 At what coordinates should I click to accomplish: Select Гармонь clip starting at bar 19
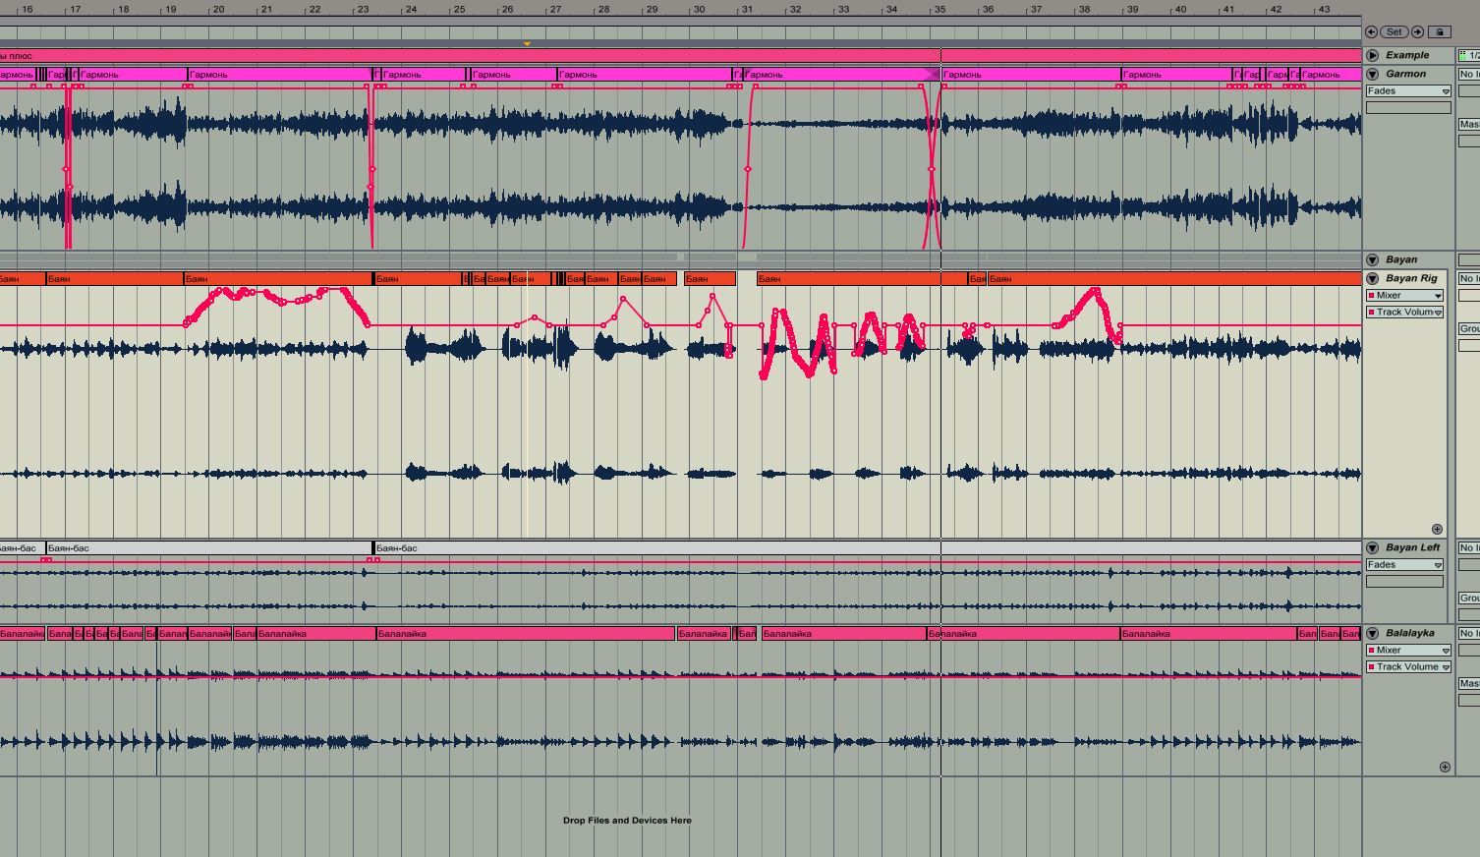click(x=279, y=75)
